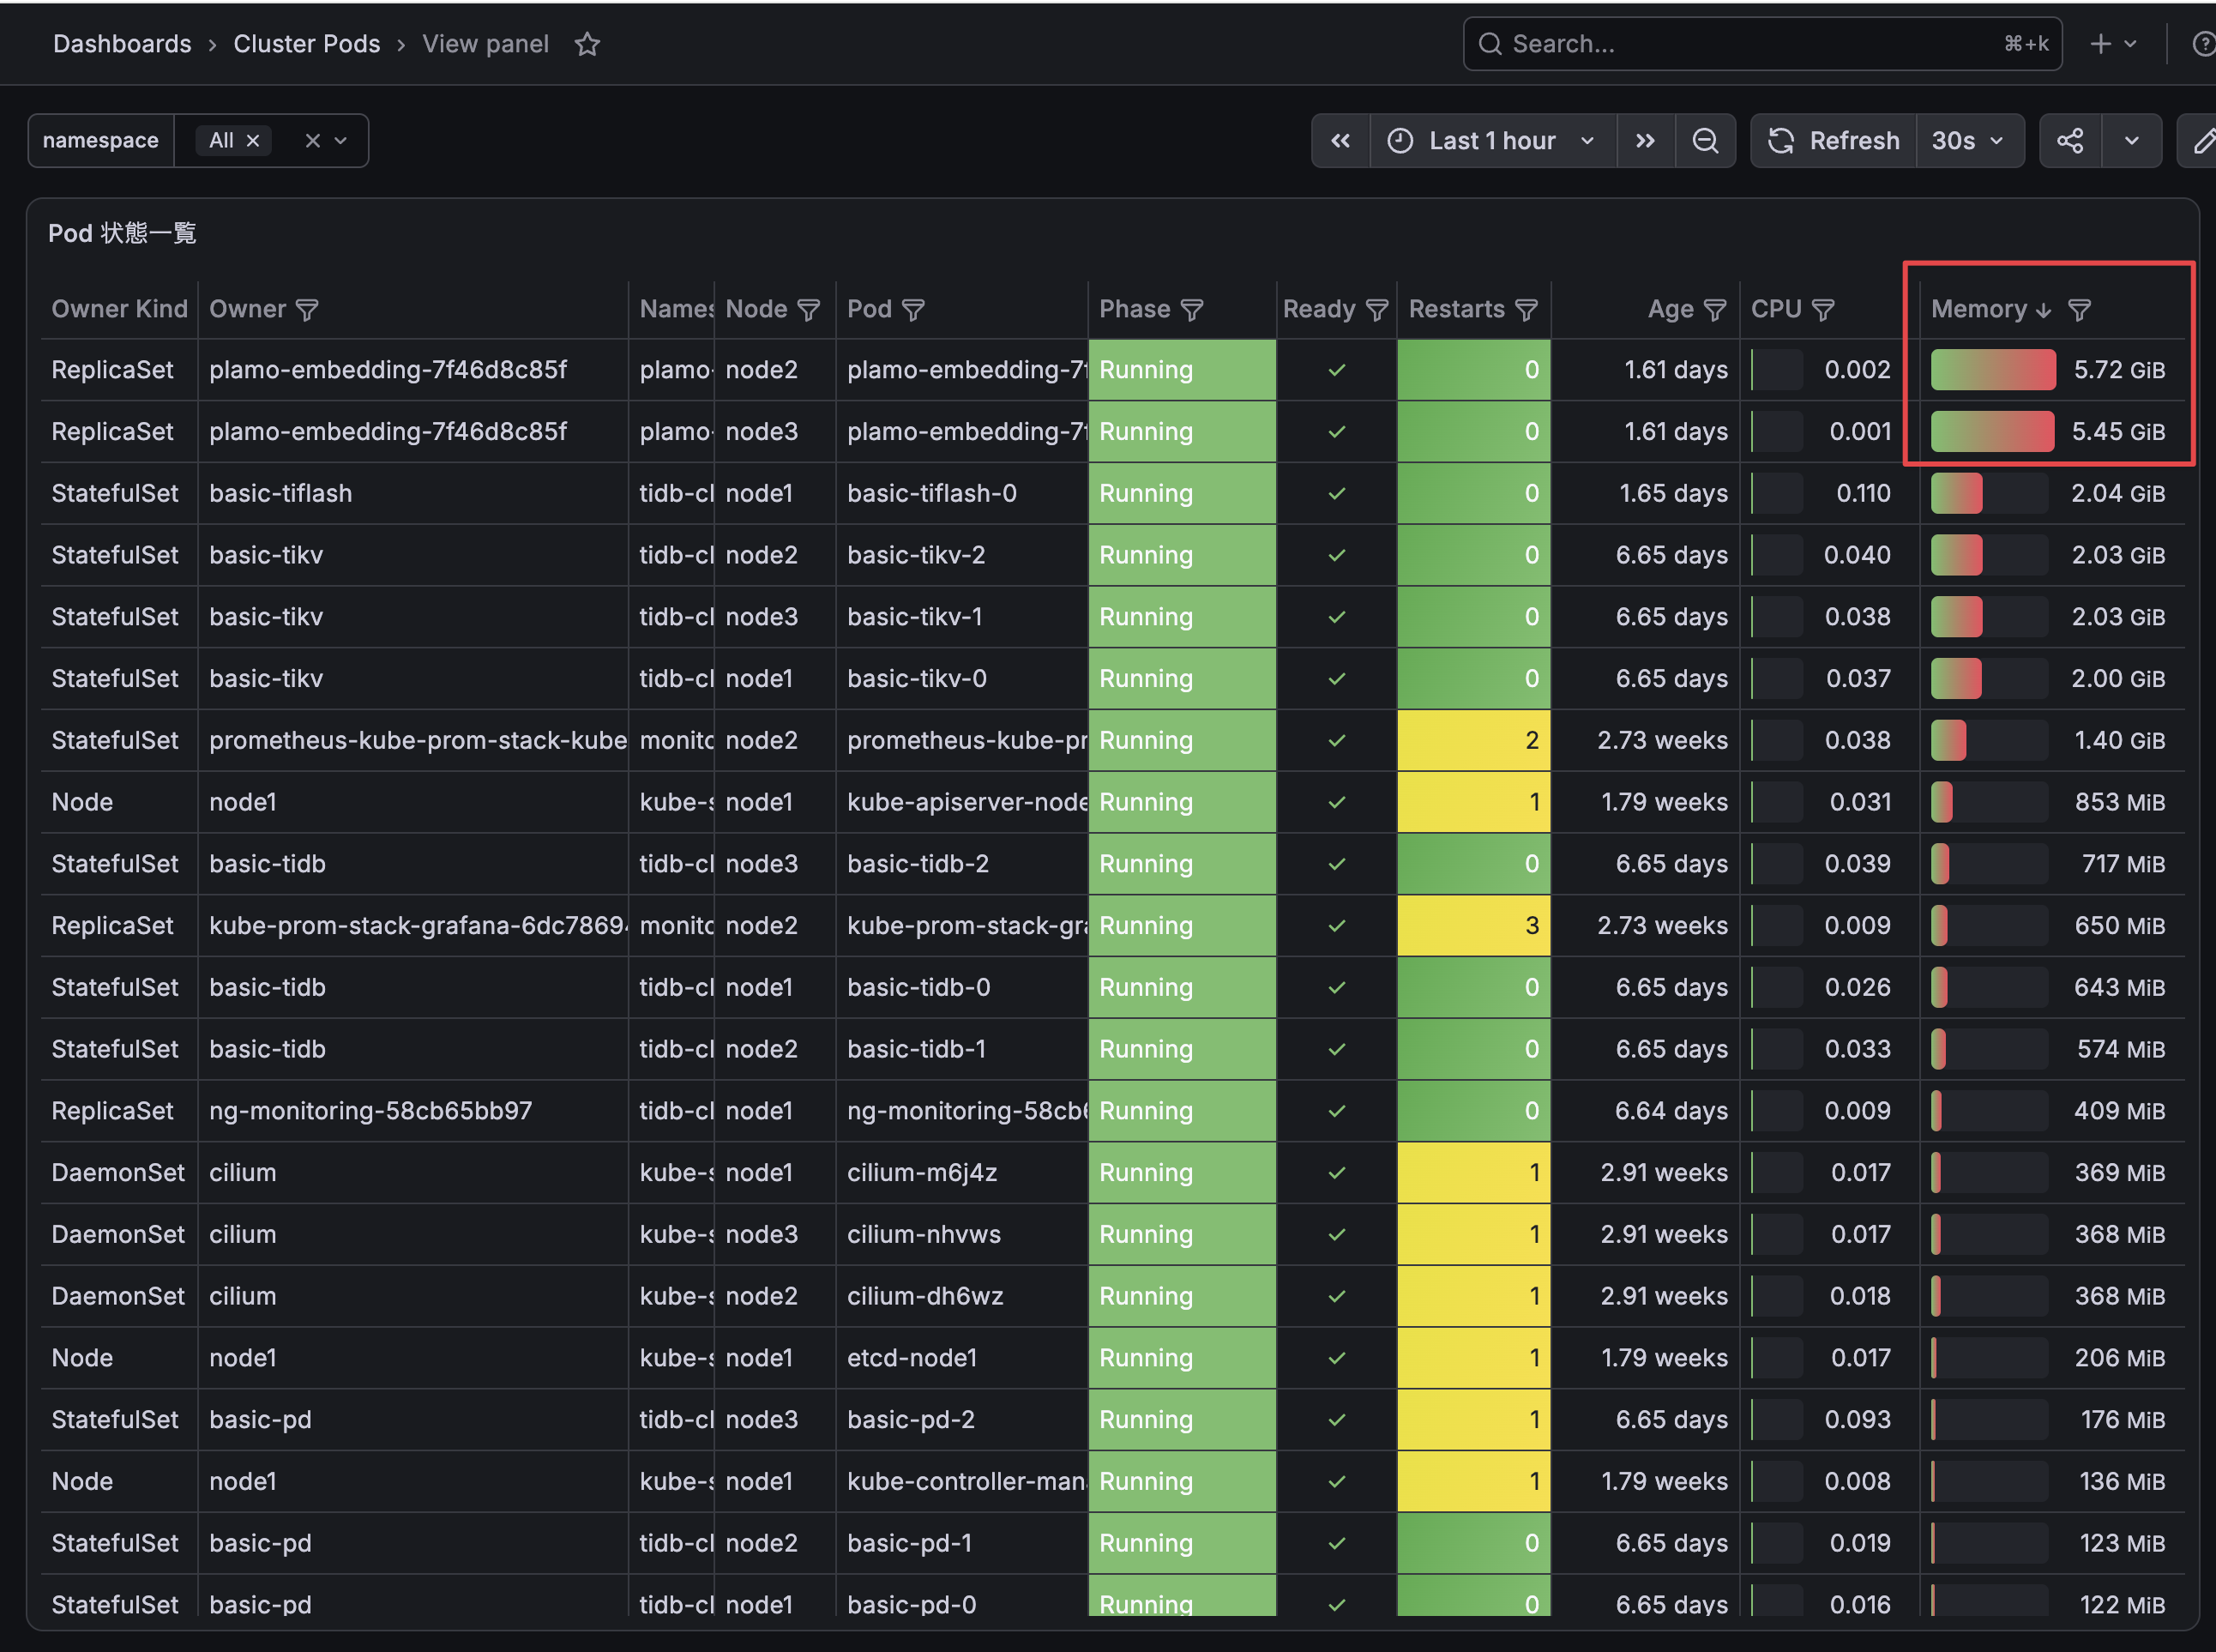Zoom out the time range
This screenshot has width=2216, height=1652.
[1705, 141]
